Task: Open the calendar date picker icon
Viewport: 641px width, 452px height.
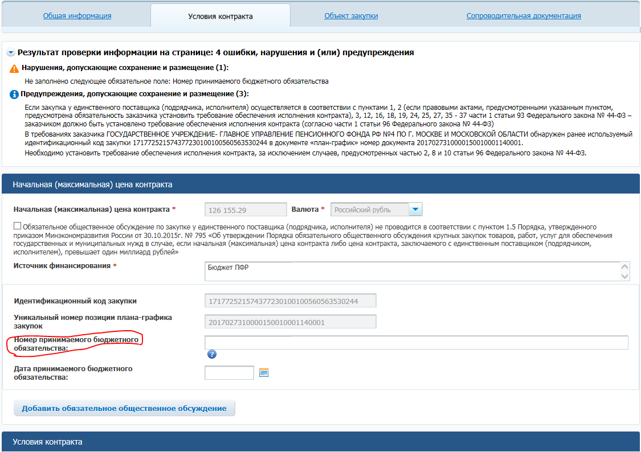Action: point(263,373)
